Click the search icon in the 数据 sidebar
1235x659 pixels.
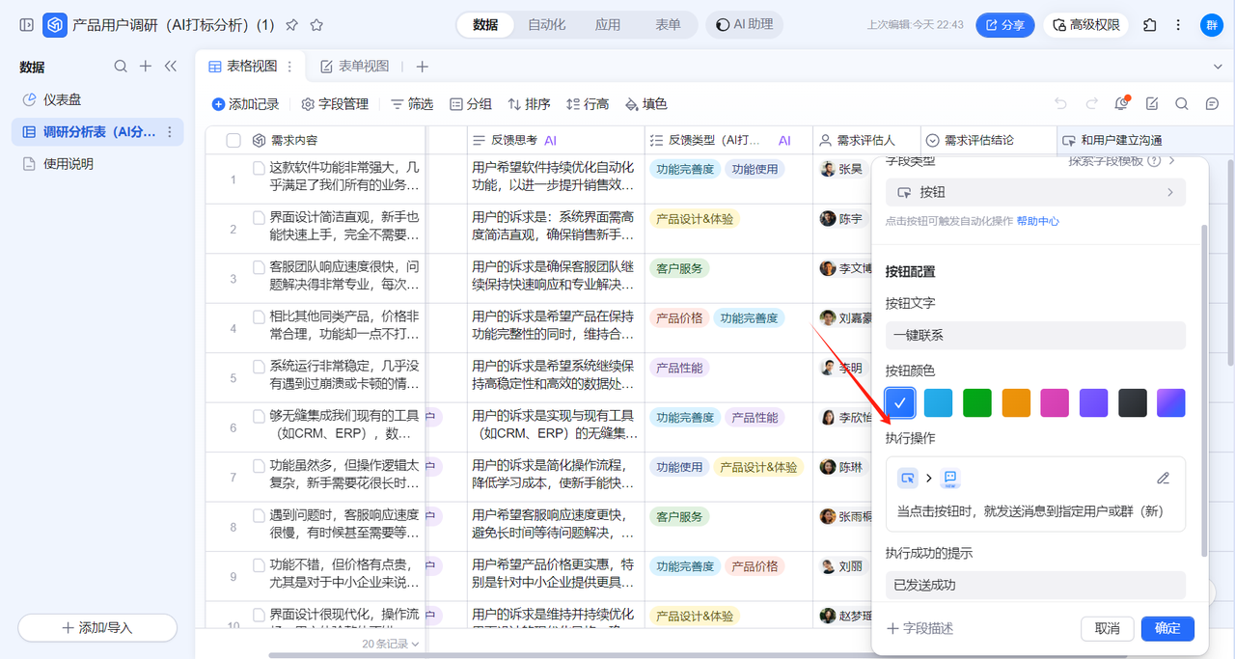[x=121, y=67]
